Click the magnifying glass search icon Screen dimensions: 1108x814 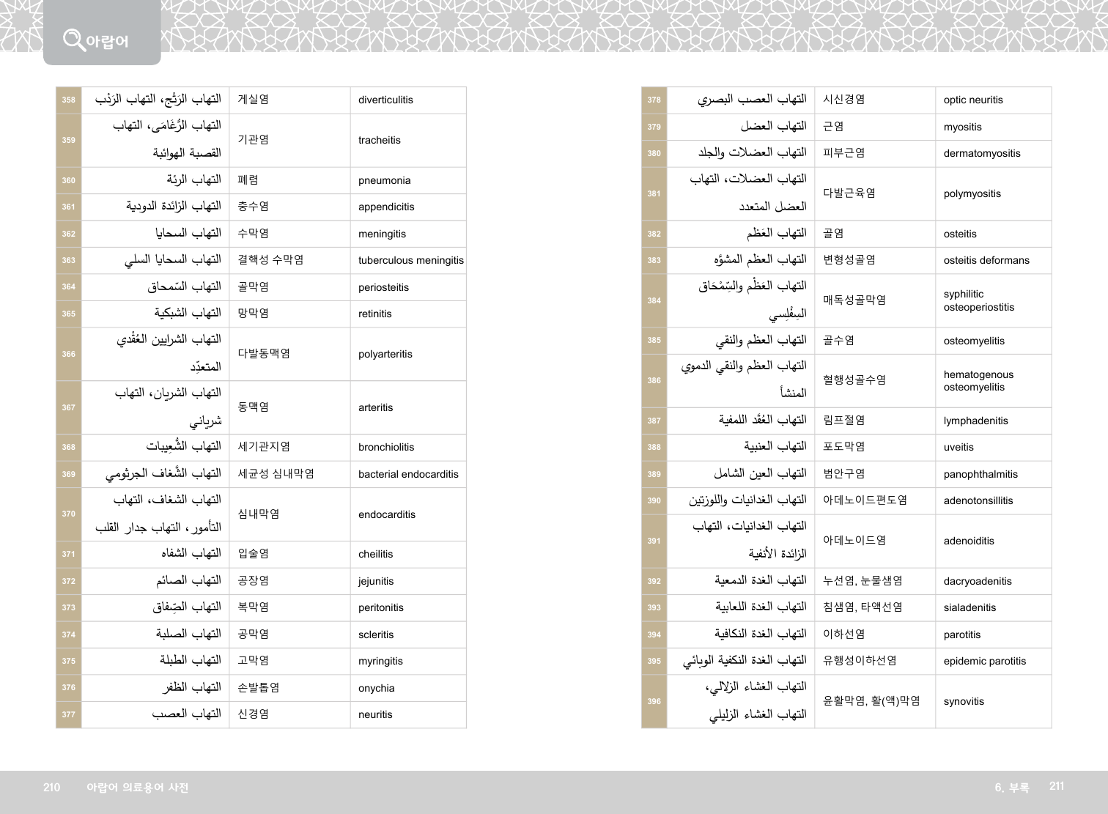[73, 40]
